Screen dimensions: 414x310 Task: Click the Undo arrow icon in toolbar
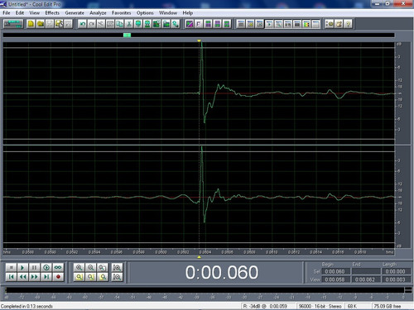pos(82,24)
